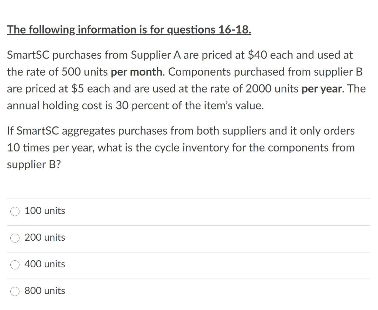
Task: Select the 800 units radio button
Action: (15, 291)
